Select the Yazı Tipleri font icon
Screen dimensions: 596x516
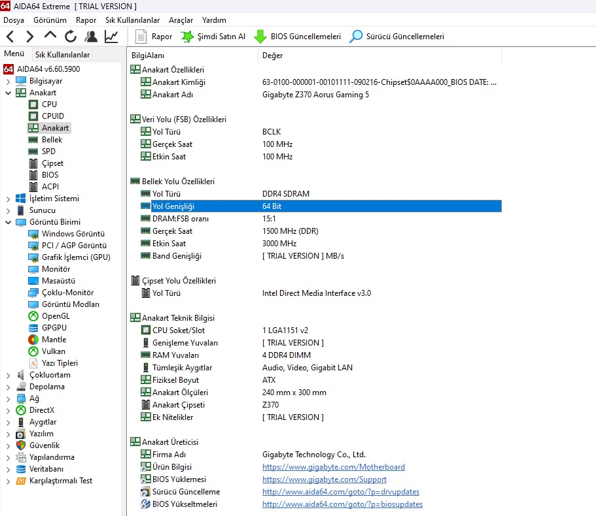(33, 363)
